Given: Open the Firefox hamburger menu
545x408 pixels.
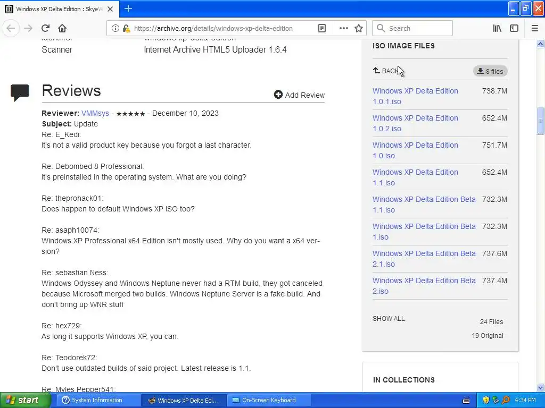Looking at the screenshot, I should [x=535, y=29].
